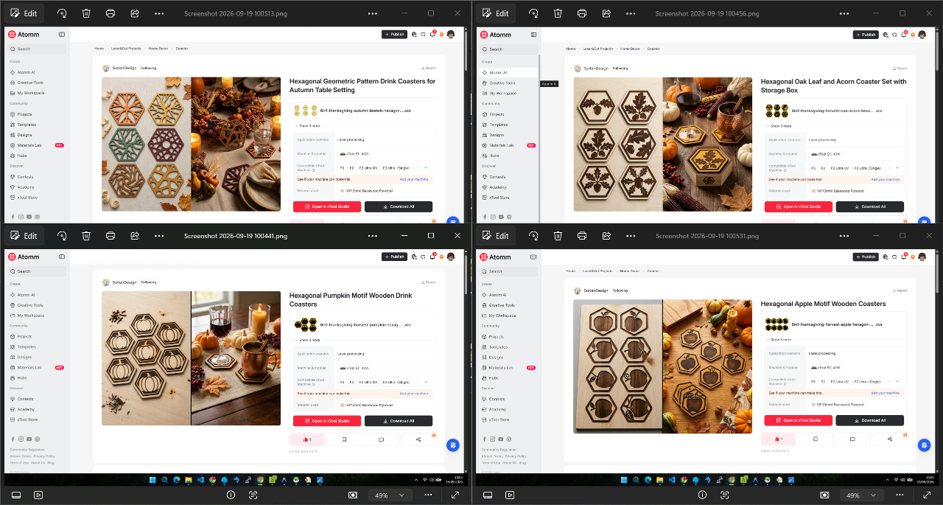Click scan text icon in the 100531.png window
Viewport: 943px width, 505px height.
point(725,495)
